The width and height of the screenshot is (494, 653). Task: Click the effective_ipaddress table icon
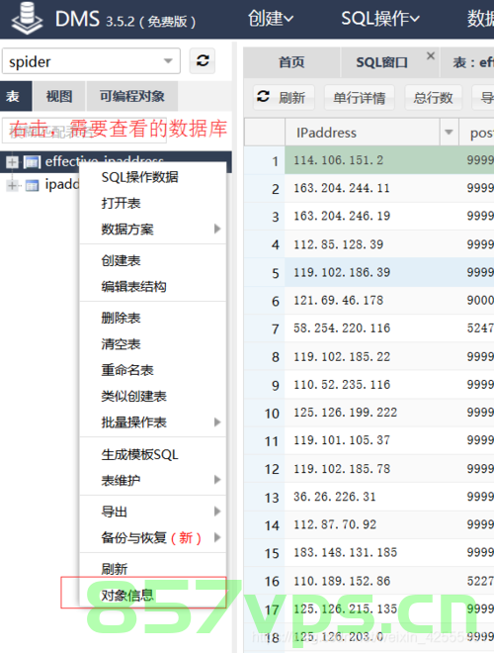(32, 161)
